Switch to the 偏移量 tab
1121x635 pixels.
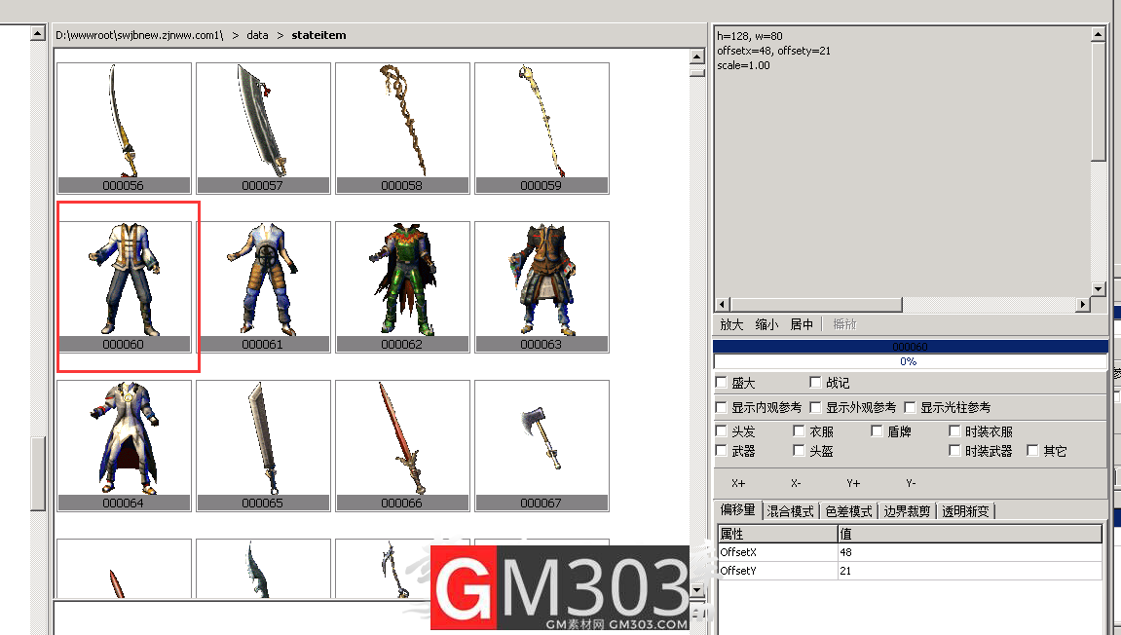[738, 510]
